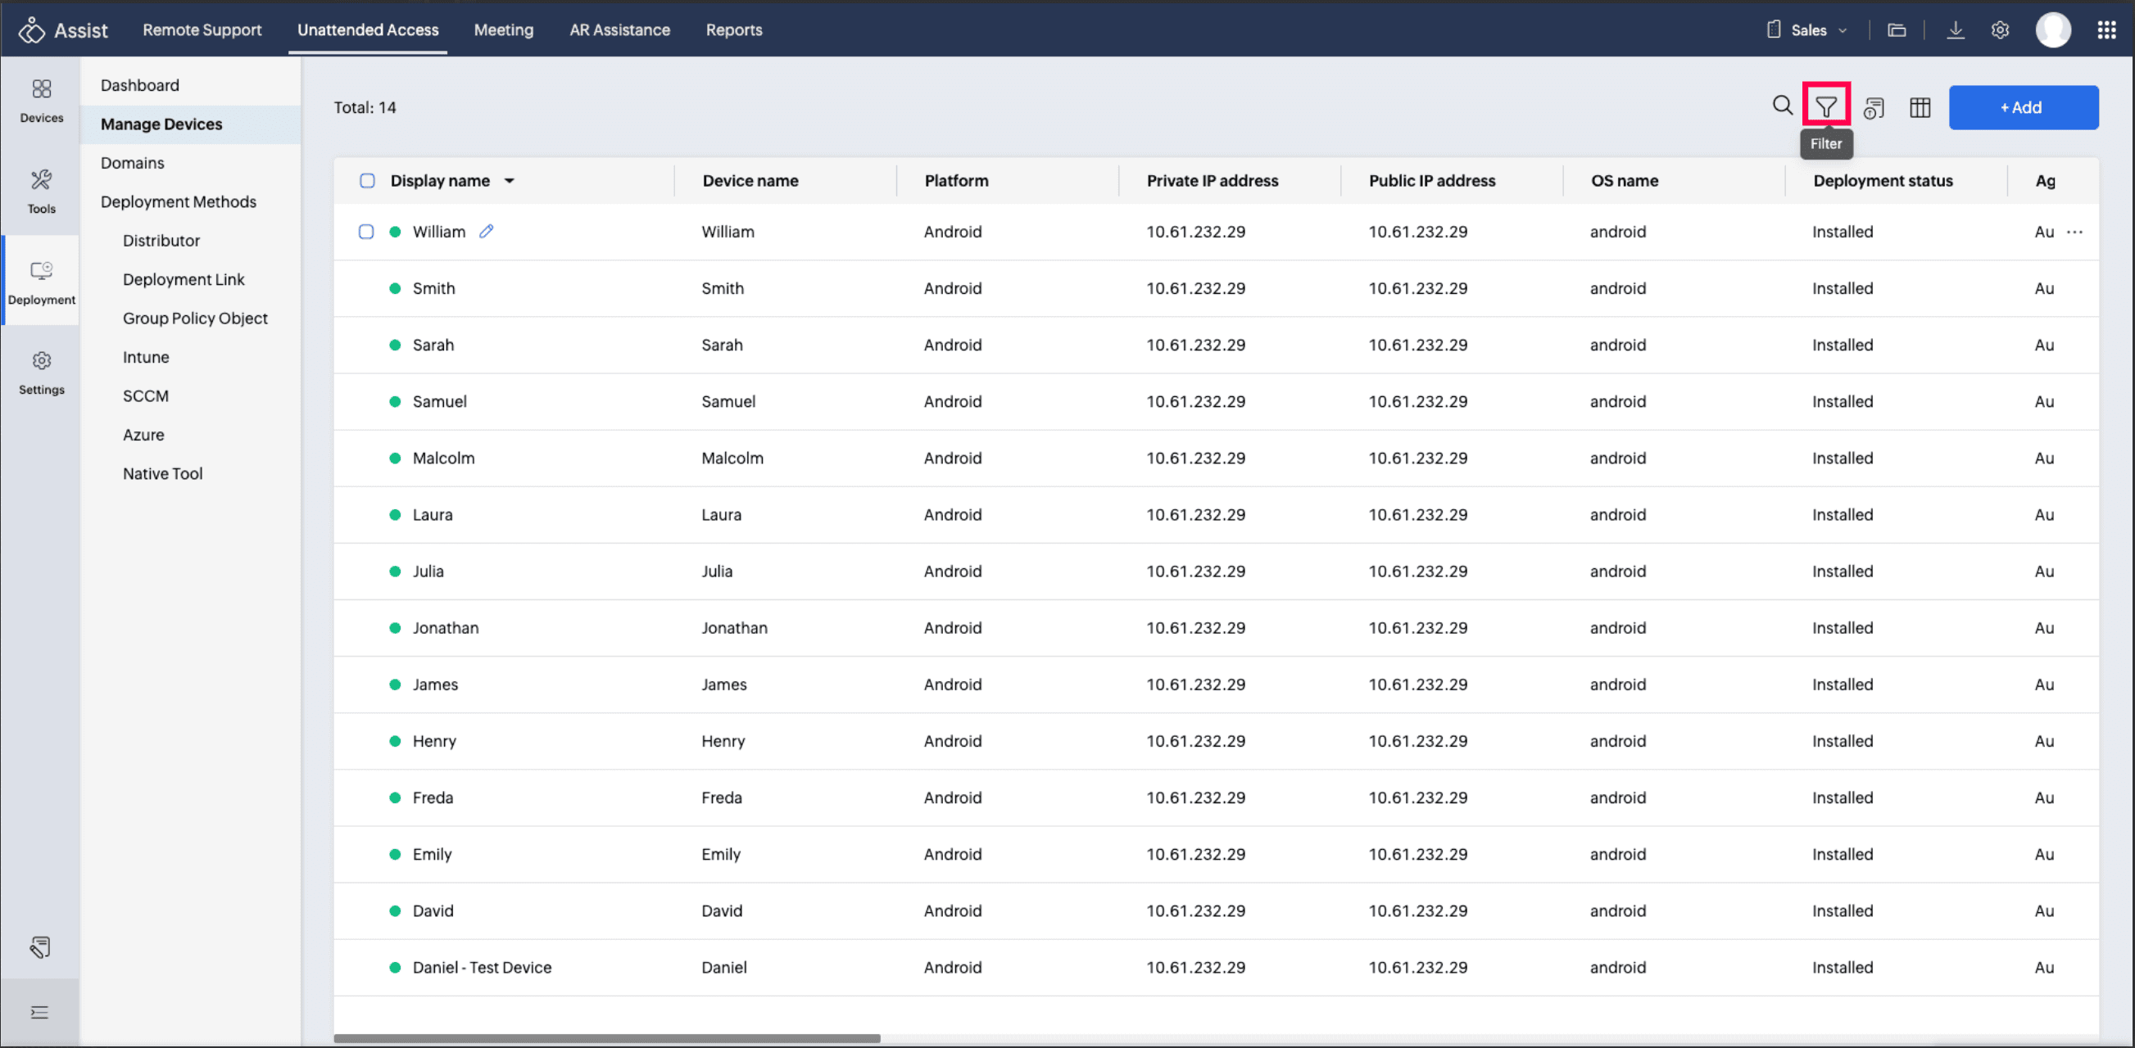This screenshot has height=1048, width=2135.
Task: Click the horizontal scrollbar under the table
Action: (x=607, y=1038)
